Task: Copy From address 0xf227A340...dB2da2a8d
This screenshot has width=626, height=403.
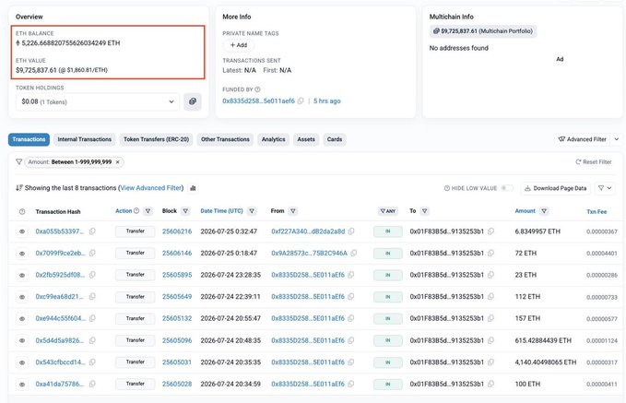Action: pyautogui.click(x=351, y=231)
